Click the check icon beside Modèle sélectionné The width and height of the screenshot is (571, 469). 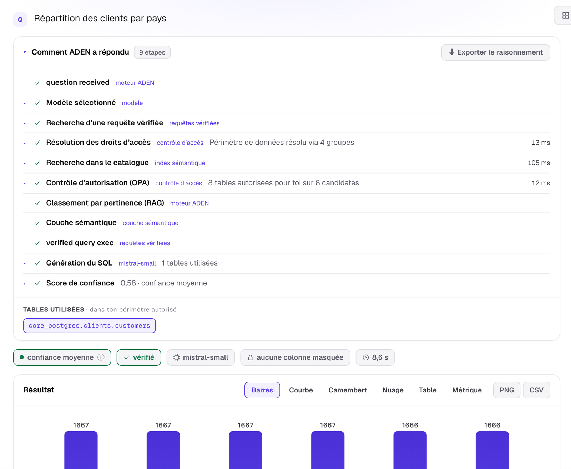tap(37, 103)
